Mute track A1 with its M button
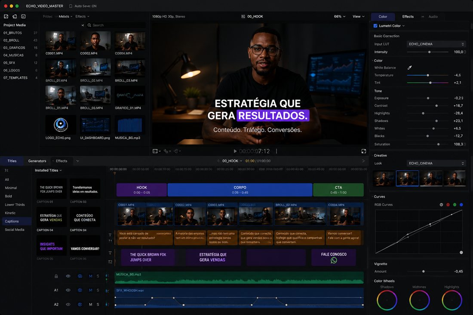Viewport: 473px width, 315px height. 90,290
